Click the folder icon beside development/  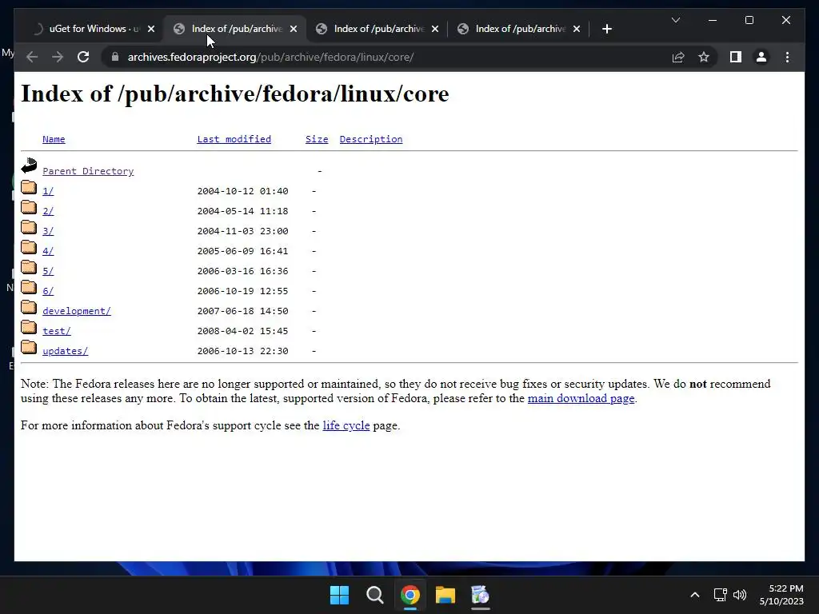tap(29, 307)
